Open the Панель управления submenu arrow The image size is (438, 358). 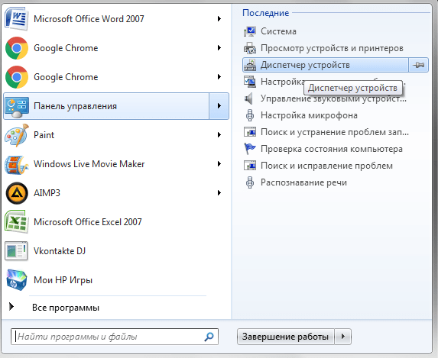click(219, 106)
